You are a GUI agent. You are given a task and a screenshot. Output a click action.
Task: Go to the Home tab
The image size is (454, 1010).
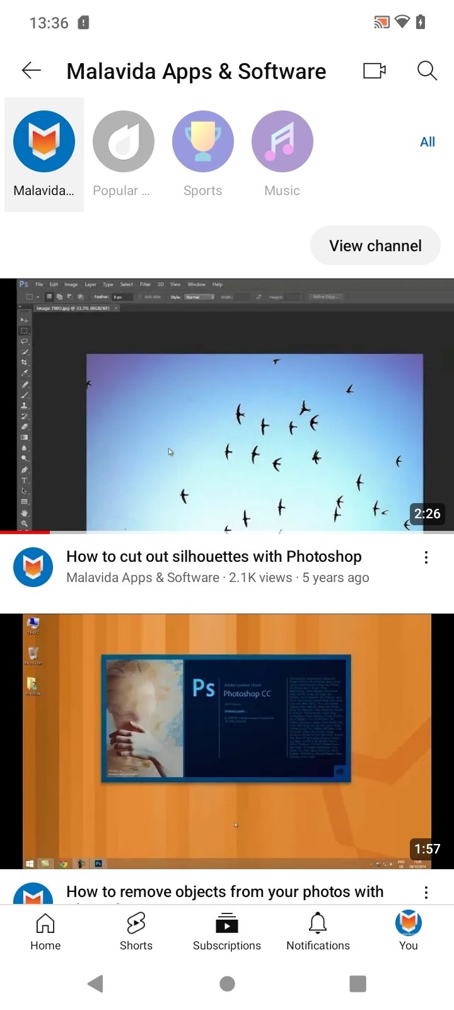coord(45,931)
